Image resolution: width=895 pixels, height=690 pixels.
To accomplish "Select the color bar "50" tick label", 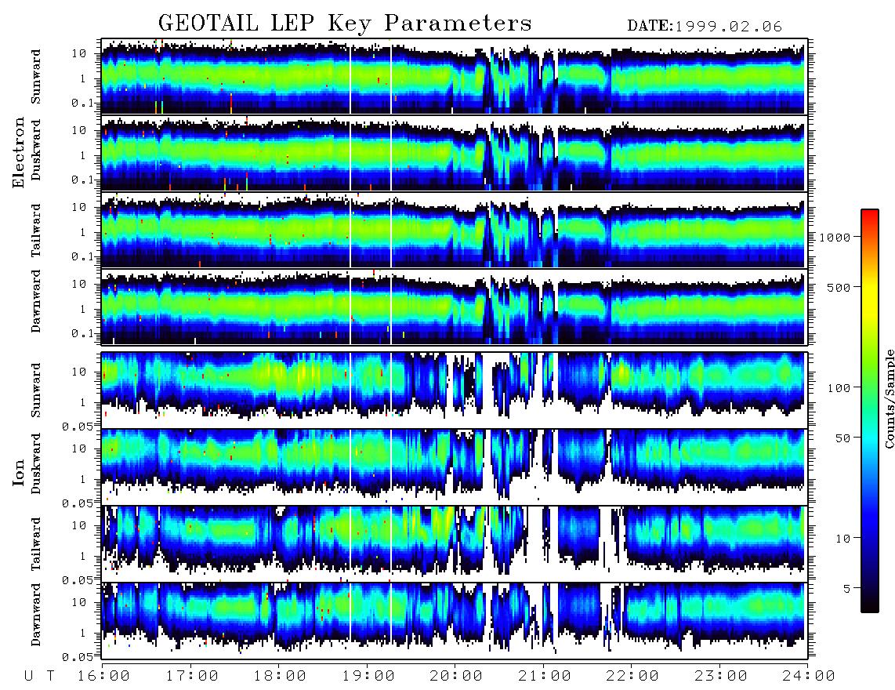I will pos(842,438).
